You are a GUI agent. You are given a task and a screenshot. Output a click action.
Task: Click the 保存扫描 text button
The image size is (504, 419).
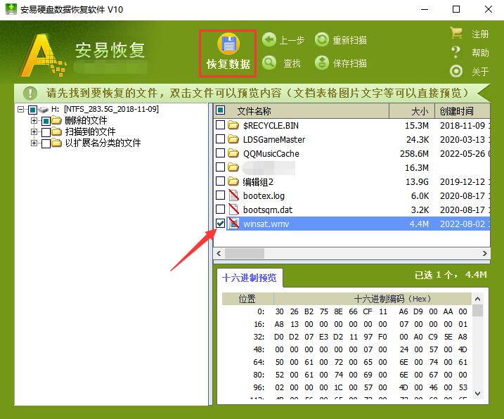(x=350, y=63)
